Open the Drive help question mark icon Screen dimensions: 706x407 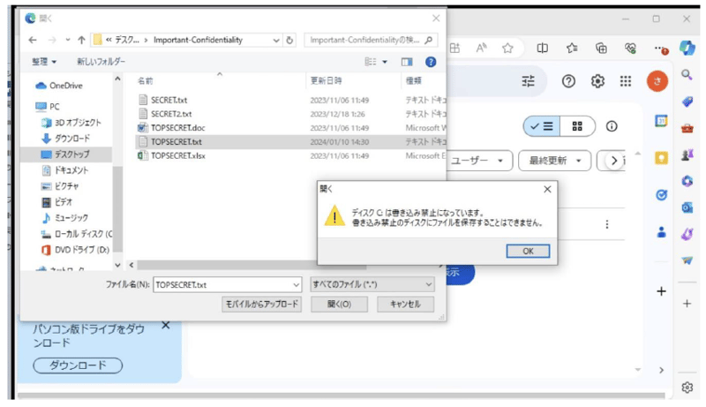569,81
